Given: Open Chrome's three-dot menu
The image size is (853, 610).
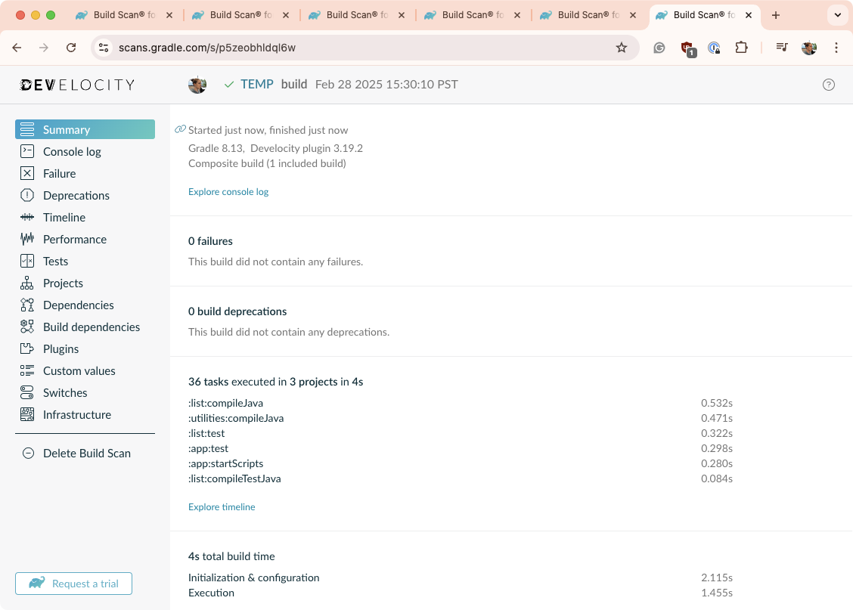Looking at the screenshot, I should [x=836, y=48].
